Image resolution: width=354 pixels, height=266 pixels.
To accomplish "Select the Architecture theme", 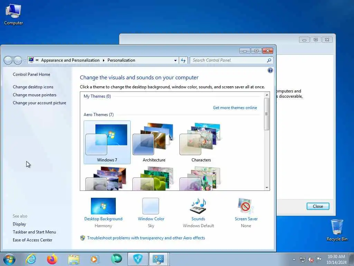I will [154, 142].
